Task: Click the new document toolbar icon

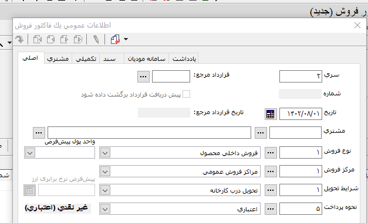Action: tap(115, 39)
